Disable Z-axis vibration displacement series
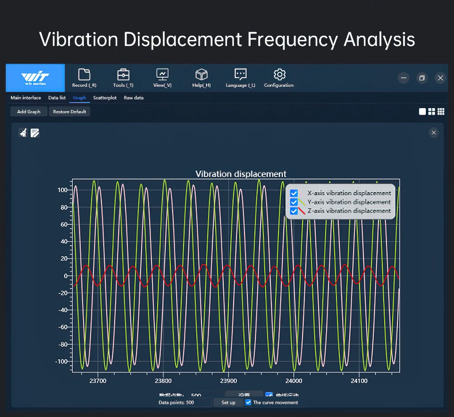This screenshot has width=454, height=417. (294, 211)
